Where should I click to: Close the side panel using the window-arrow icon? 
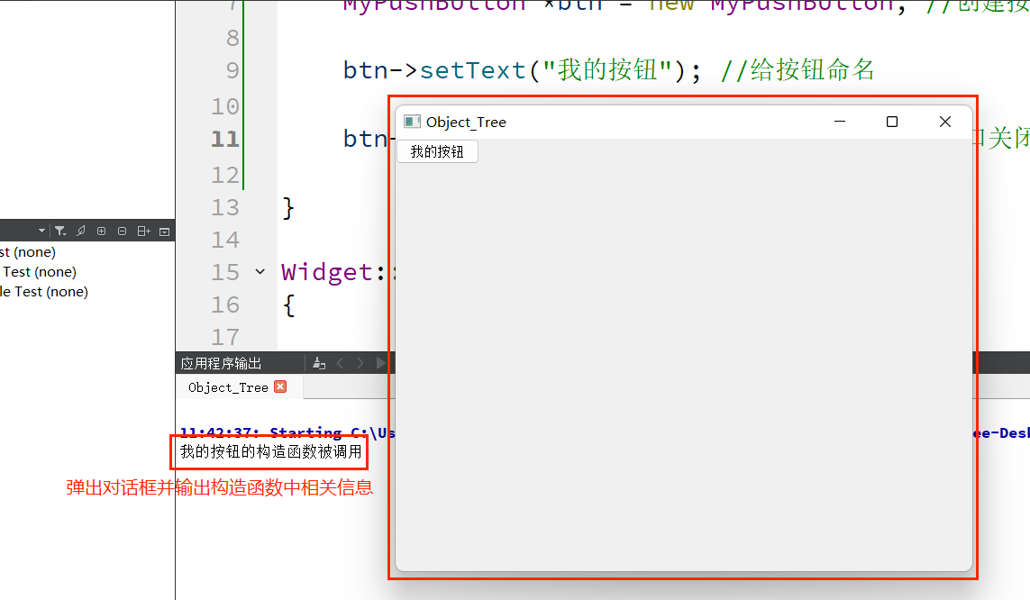pyautogui.click(x=165, y=232)
